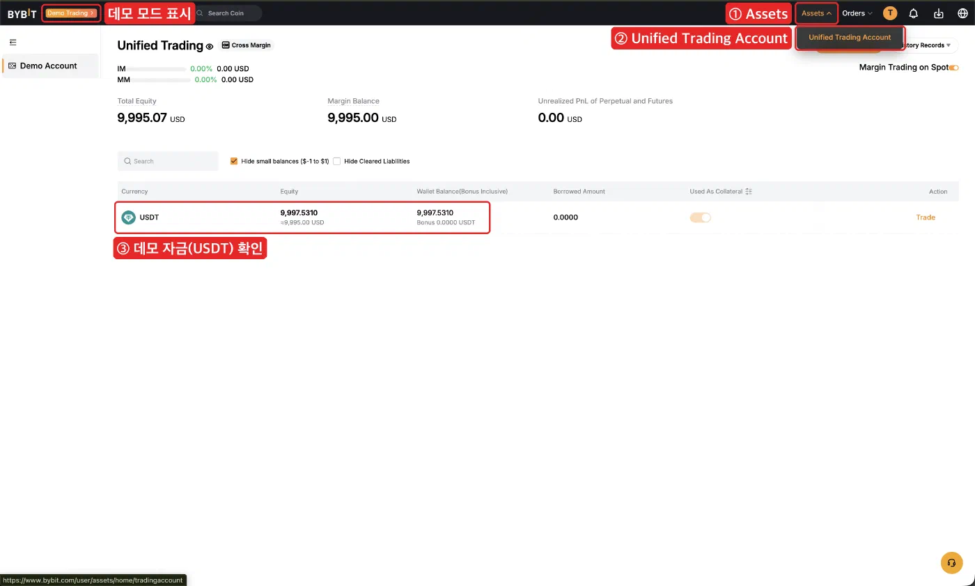
Task: Click the Used As Collateral settings icon
Action: pos(749,192)
